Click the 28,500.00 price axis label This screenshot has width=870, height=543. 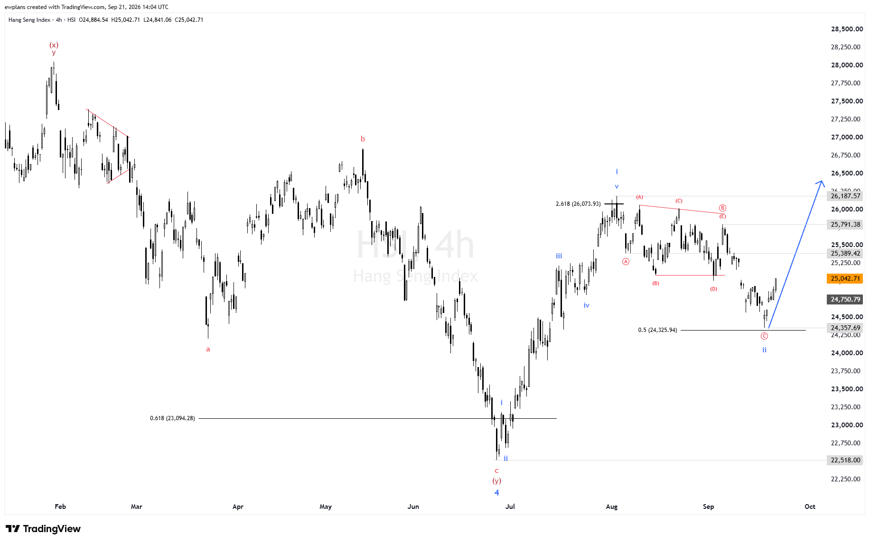847,29
